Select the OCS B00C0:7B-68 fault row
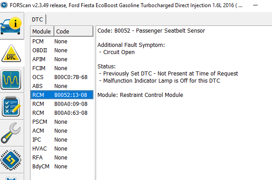The height and width of the screenshot is (180, 272). click(61, 77)
